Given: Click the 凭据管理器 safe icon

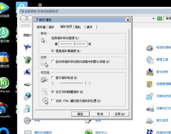Looking at the screenshot, I should click(x=149, y=84).
